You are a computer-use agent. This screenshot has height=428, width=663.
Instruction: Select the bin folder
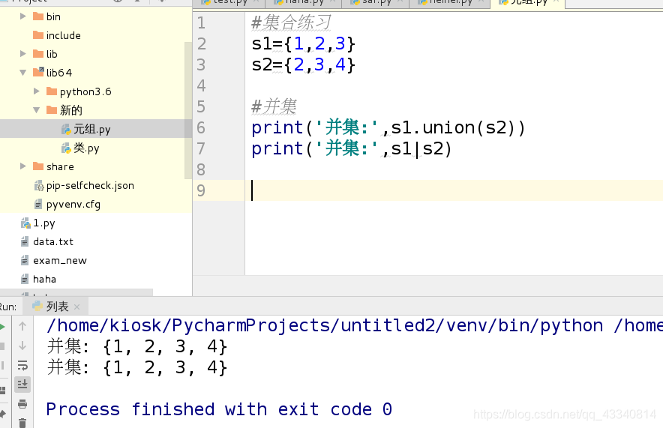point(47,16)
